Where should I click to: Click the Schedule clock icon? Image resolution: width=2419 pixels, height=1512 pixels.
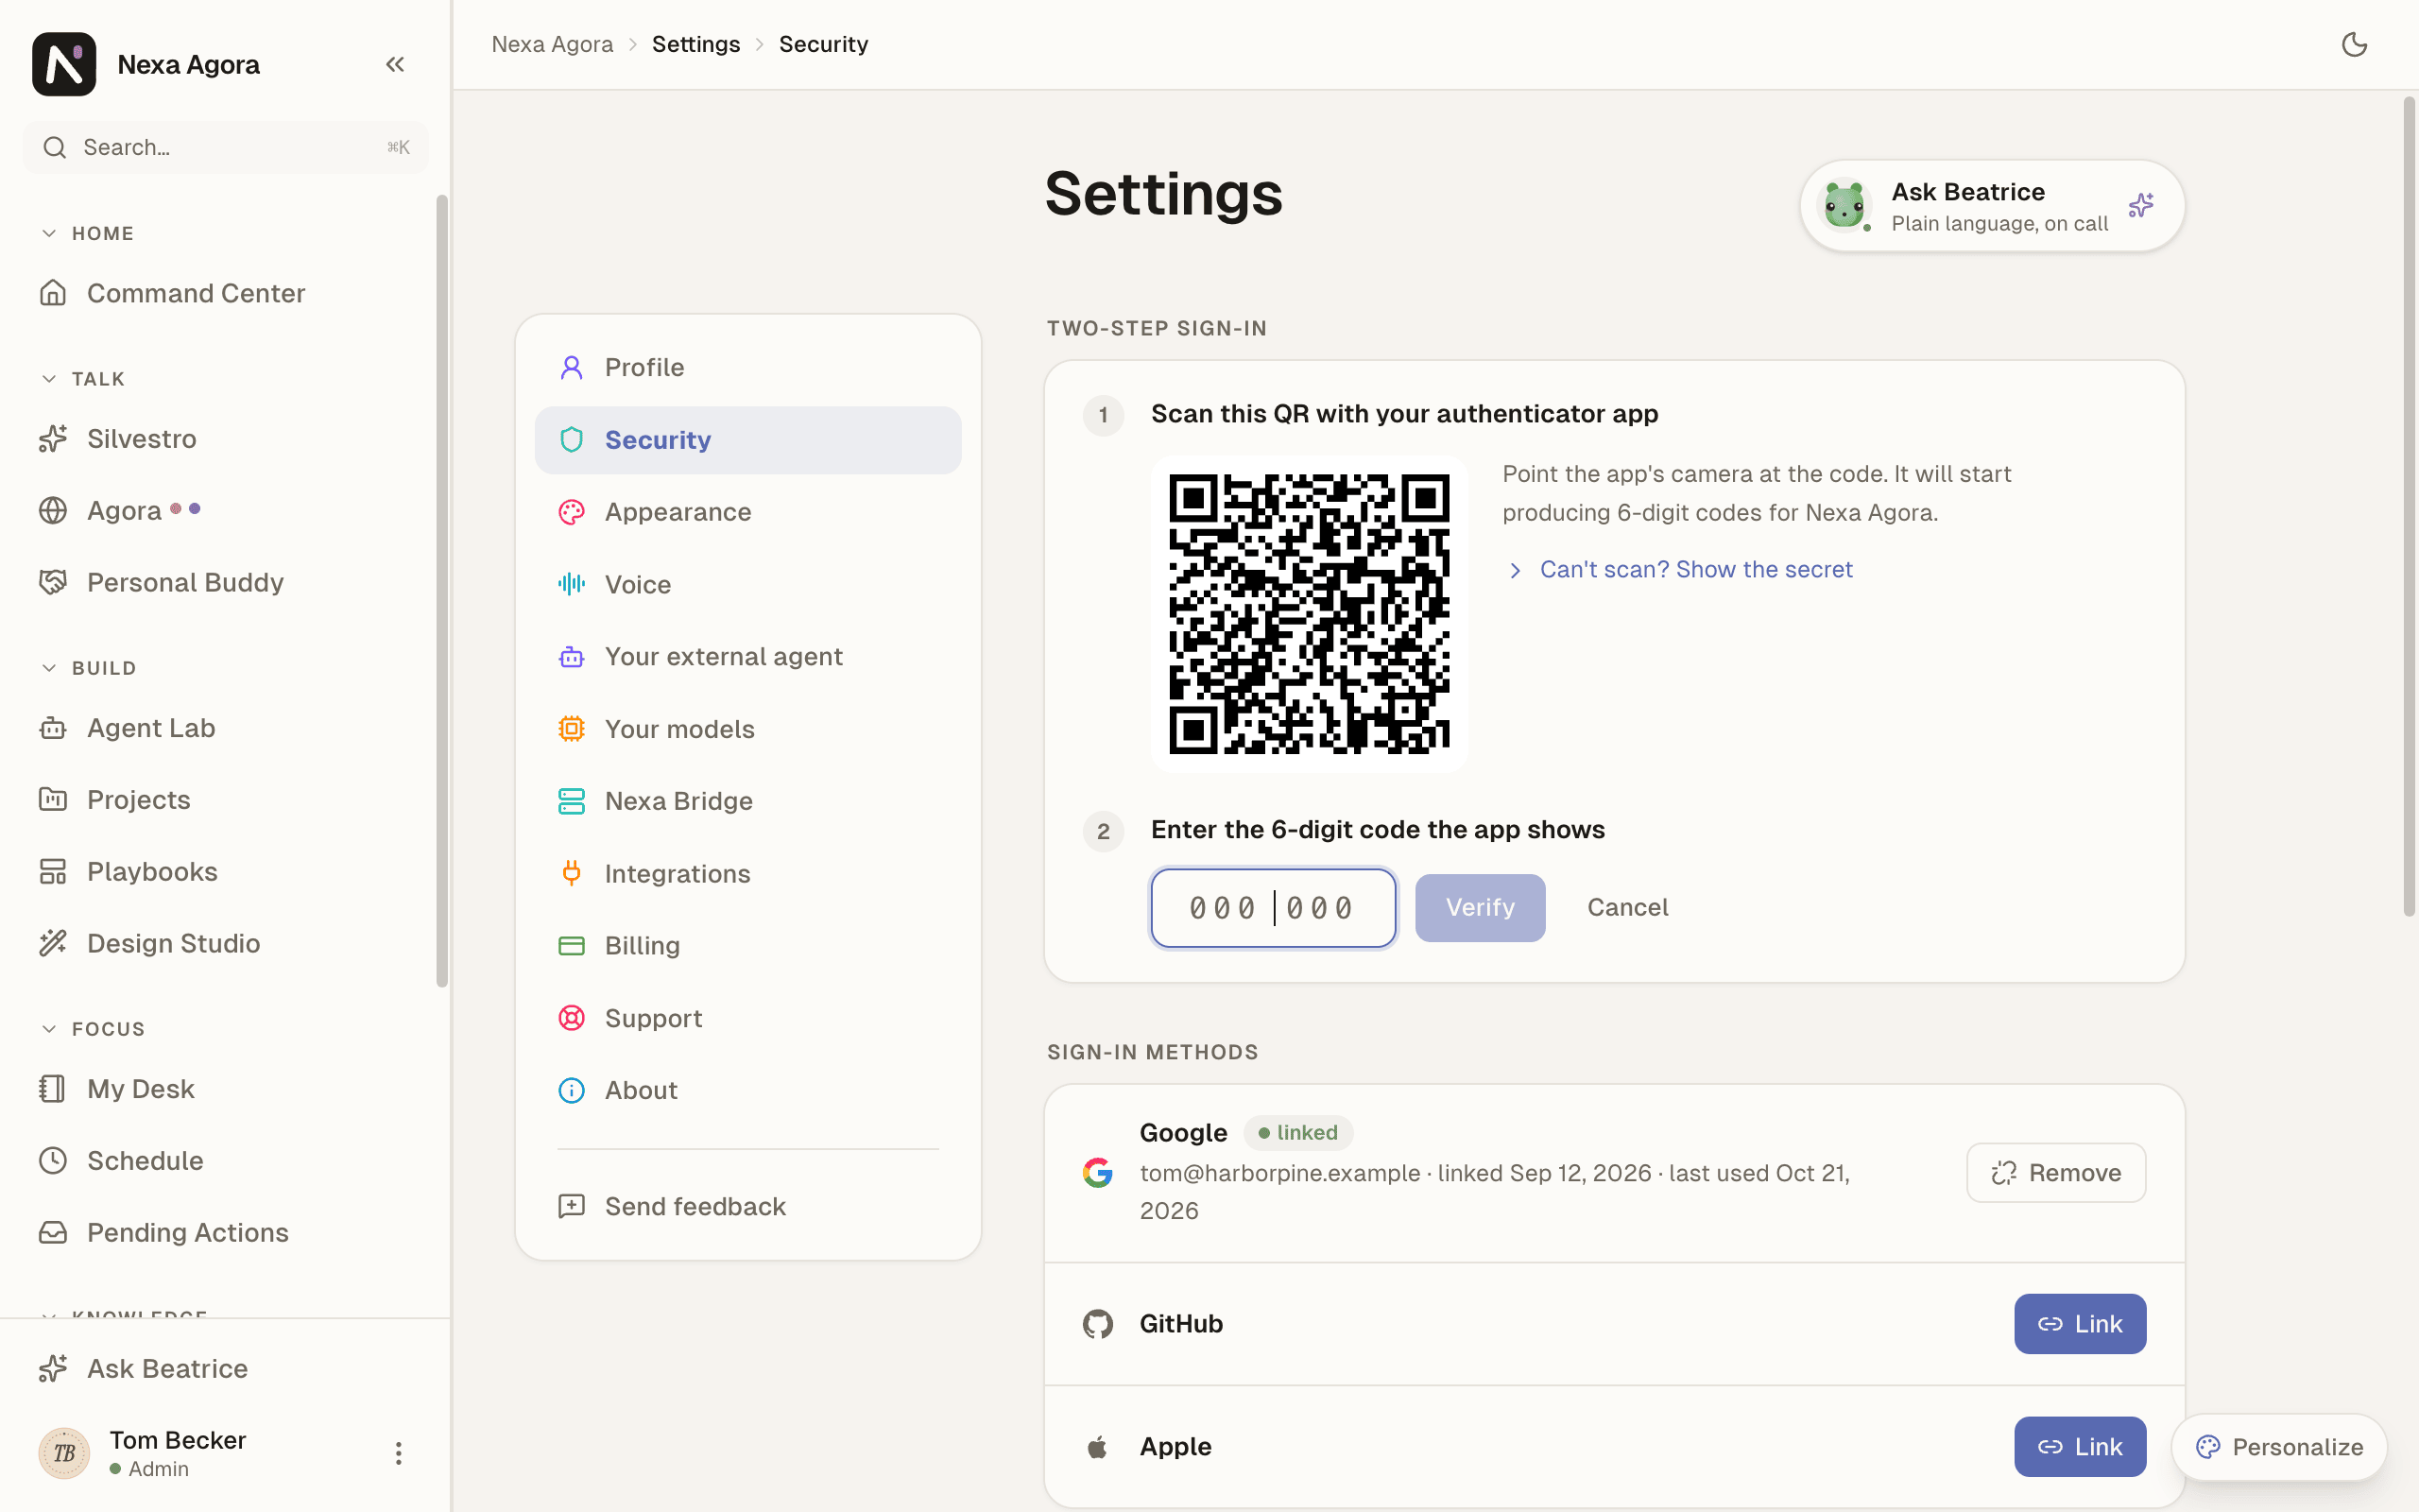coord(53,1160)
